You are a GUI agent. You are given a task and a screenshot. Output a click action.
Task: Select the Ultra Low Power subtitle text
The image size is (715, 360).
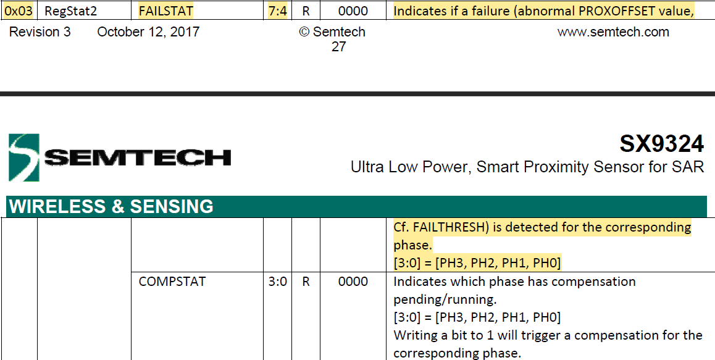(527, 167)
